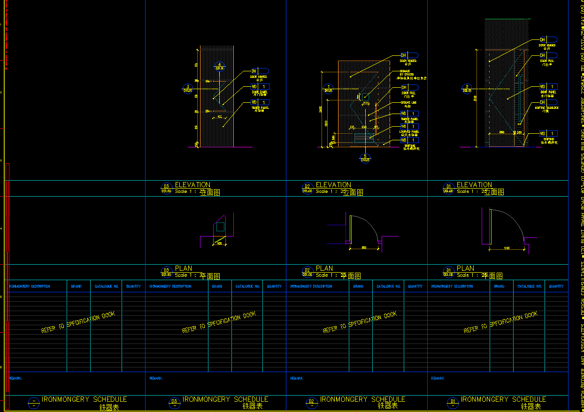The height and width of the screenshot is (412, 584).
Task: Select the D1 Ironmongery Schedule title text
Action: [503, 399]
